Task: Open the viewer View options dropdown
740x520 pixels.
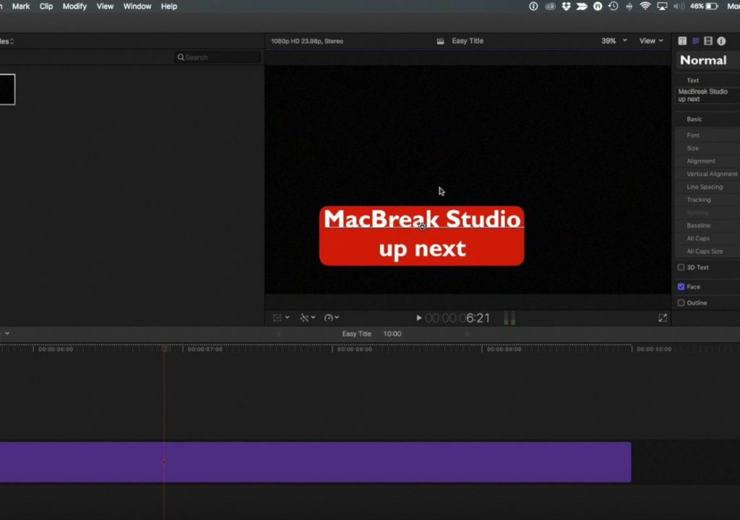Action: point(651,41)
